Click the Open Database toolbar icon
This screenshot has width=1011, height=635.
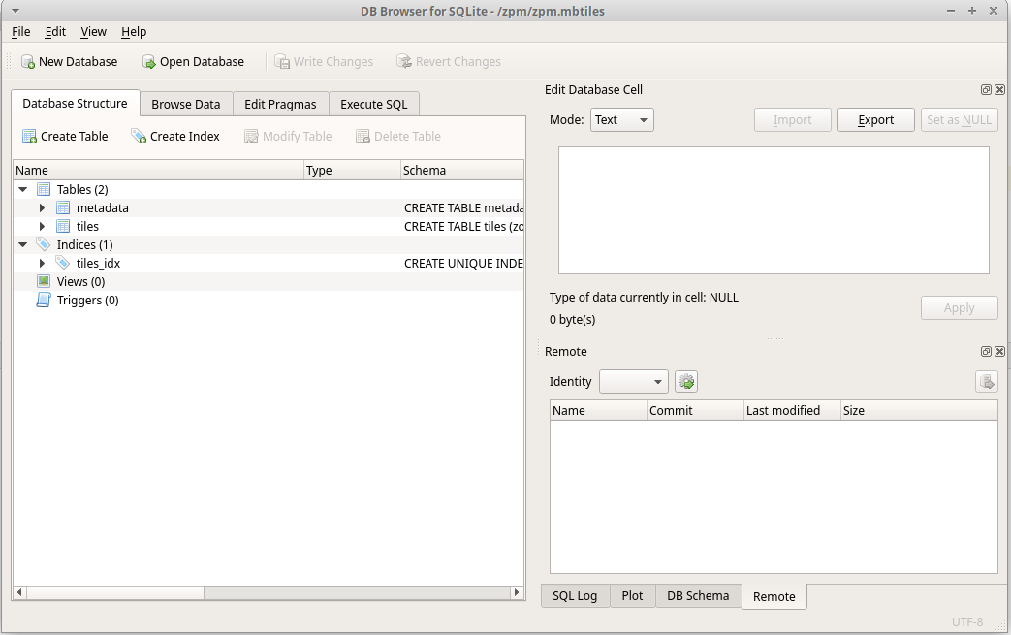tap(149, 62)
